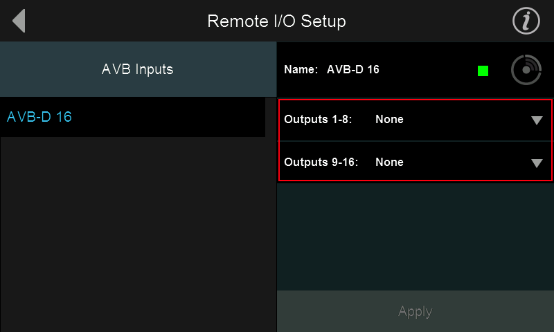Click the Remote I/O Setup title
This screenshot has height=332, width=554.
tap(276, 21)
